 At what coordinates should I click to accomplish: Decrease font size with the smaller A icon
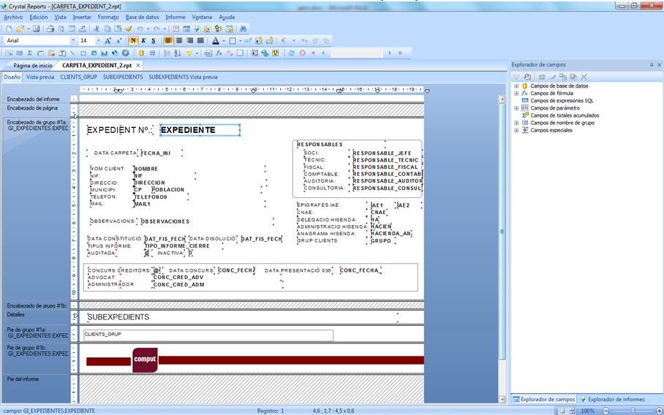(x=118, y=41)
